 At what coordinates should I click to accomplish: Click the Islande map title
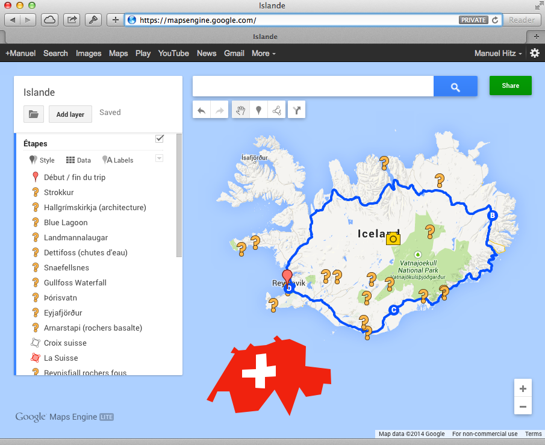point(39,92)
